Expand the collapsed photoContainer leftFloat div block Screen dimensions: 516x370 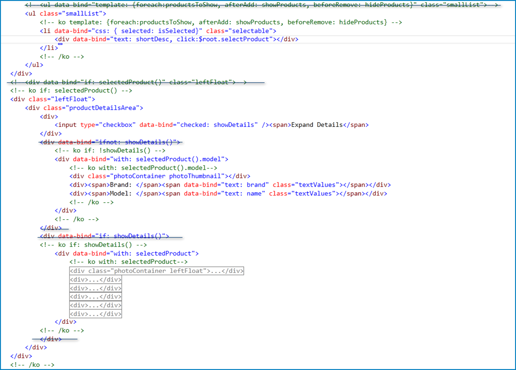tap(157, 271)
